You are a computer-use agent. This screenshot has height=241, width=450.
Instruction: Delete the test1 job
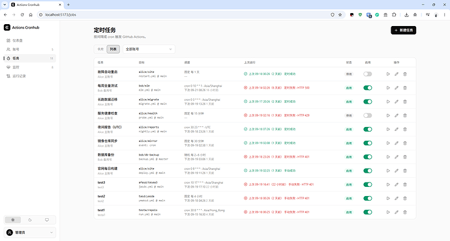tap(405, 212)
